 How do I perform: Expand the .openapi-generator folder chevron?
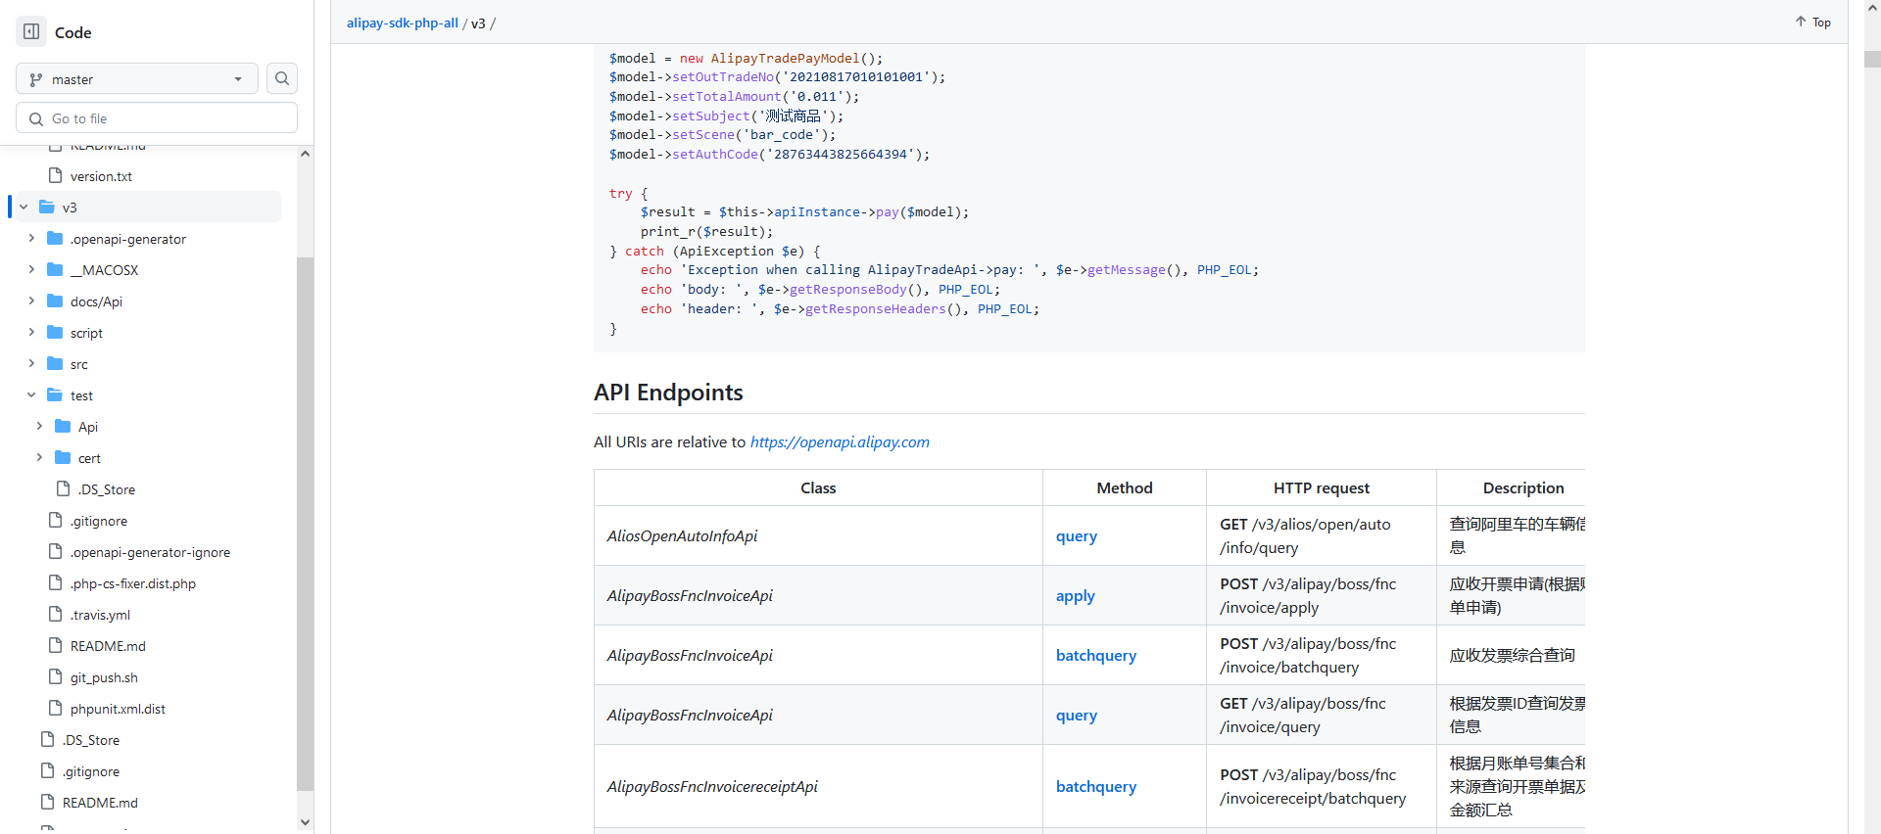[31, 239]
